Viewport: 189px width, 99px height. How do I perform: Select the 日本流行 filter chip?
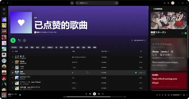coord(14,47)
